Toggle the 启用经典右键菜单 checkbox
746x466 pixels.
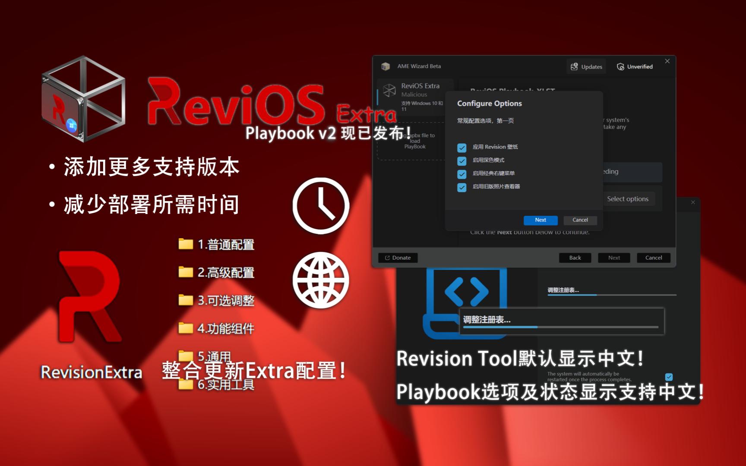tap(462, 174)
